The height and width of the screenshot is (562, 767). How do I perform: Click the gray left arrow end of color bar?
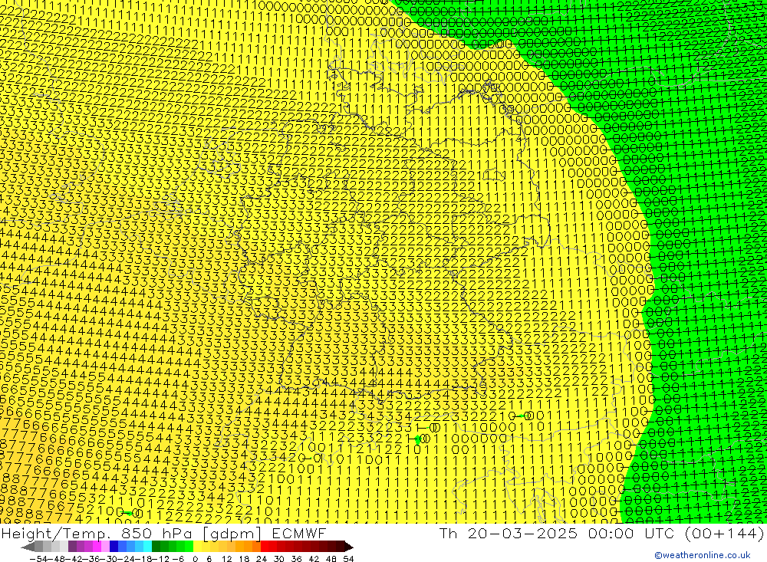(28, 547)
